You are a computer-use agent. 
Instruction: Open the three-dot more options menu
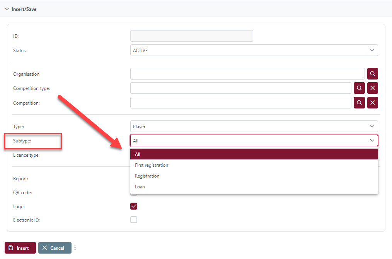pyautogui.click(x=75, y=248)
